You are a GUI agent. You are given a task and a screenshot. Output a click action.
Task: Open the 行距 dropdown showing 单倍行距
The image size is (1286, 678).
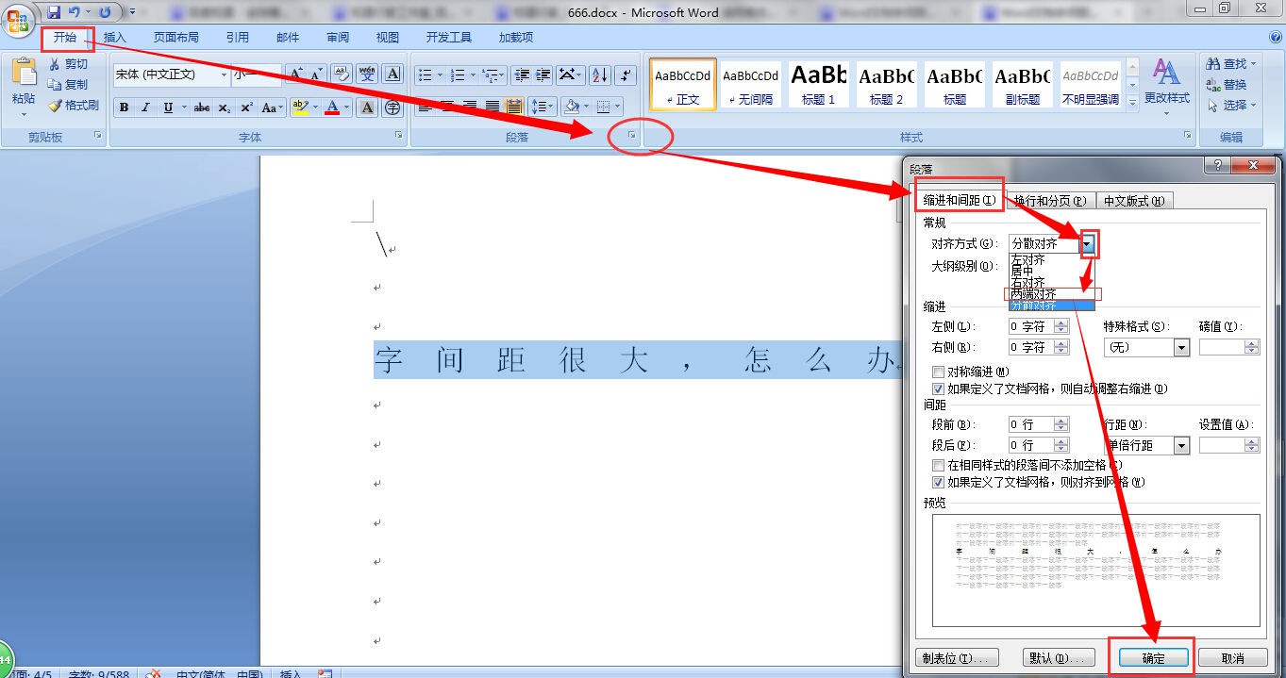[x=1181, y=445]
